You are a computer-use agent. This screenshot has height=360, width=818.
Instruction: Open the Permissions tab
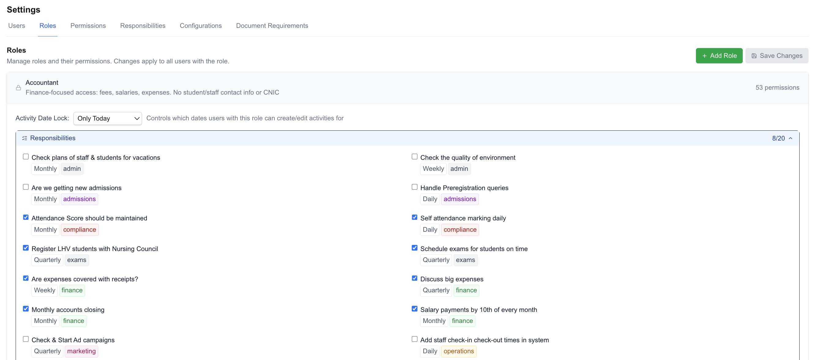88,26
